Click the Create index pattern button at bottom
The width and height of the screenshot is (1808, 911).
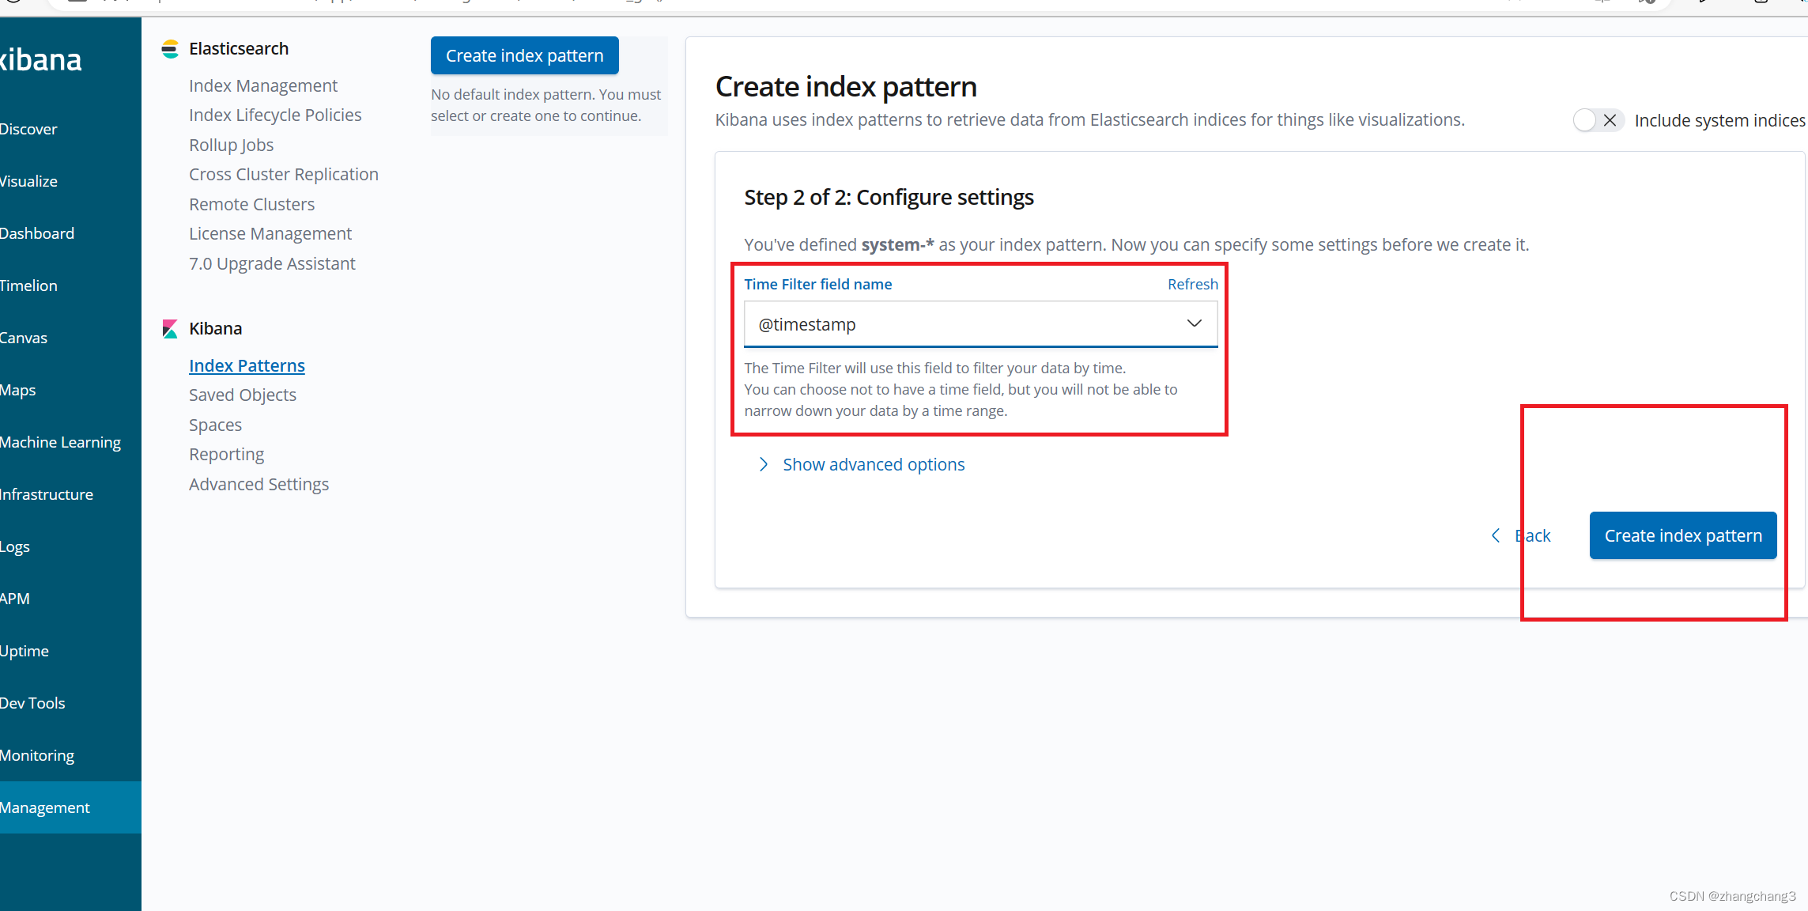pos(1683,536)
